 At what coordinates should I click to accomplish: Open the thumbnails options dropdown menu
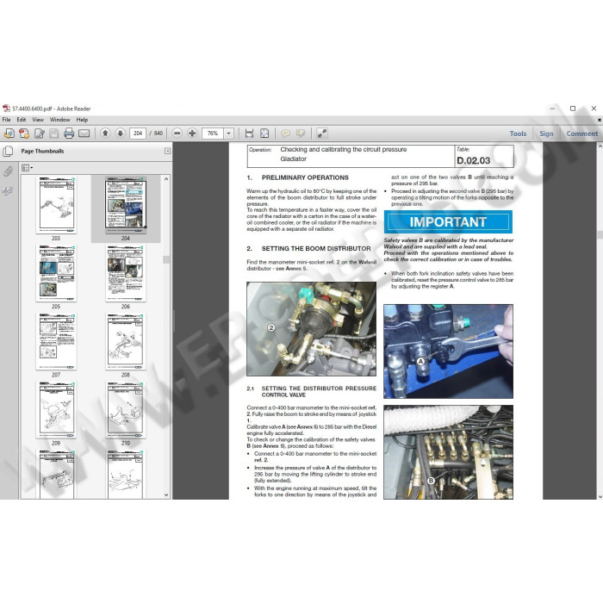click(x=27, y=168)
